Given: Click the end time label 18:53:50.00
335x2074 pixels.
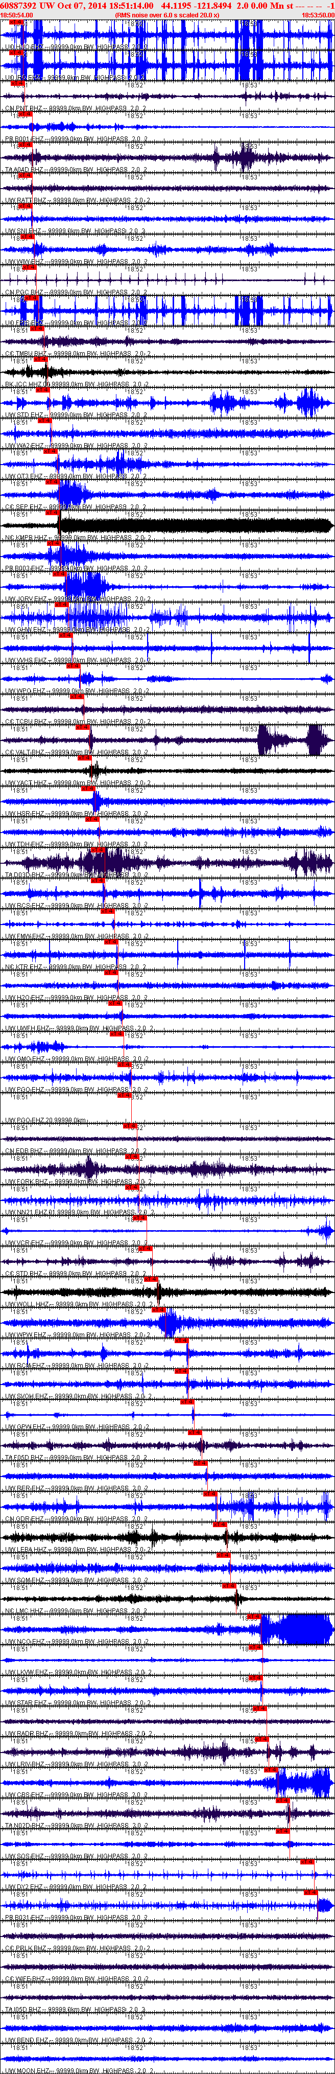Looking at the screenshot, I should point(317,15).
